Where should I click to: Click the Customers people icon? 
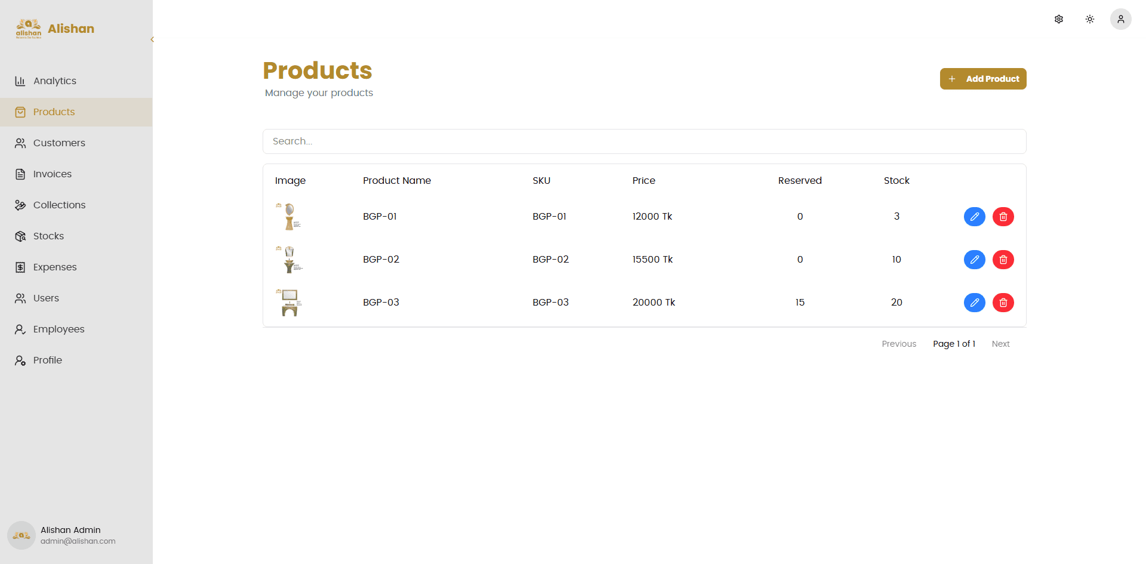20,143
